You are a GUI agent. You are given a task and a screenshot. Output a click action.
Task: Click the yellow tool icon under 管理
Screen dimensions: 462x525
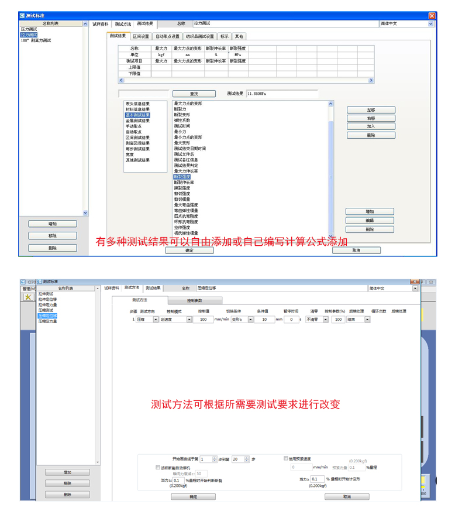pyautogui.click(x=27, y=297)
